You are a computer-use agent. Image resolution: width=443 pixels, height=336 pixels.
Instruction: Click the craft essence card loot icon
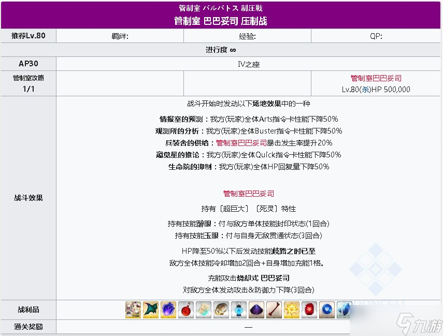(133, 310)
